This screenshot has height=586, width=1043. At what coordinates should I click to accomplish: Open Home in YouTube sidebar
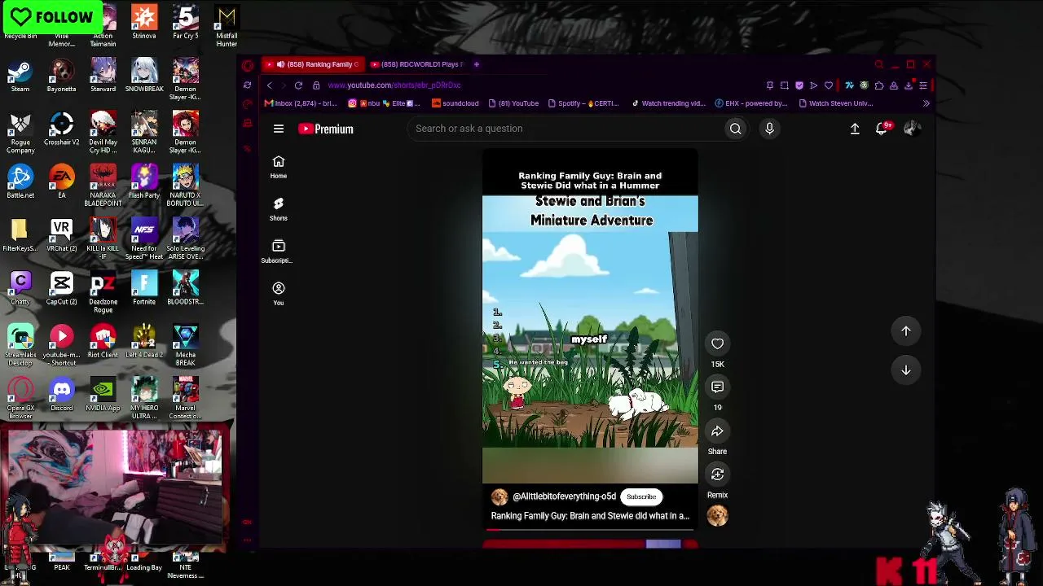(x=279, y=166)
